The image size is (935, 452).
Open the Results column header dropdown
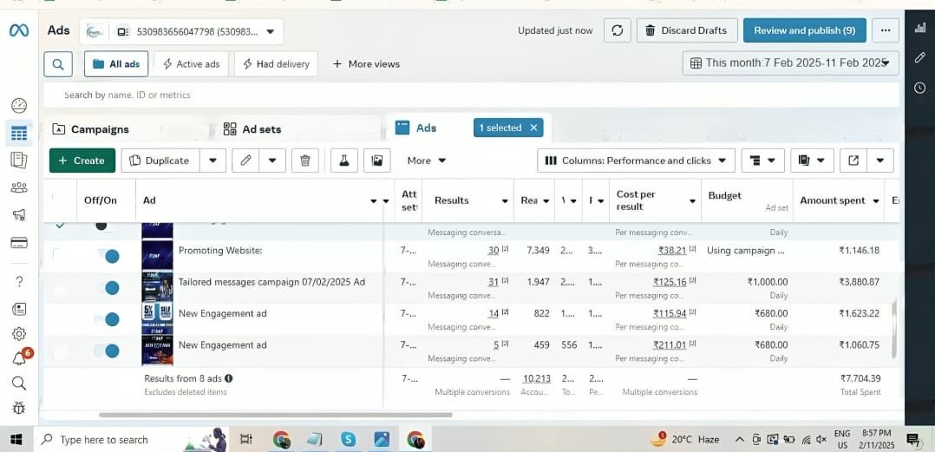(x=505, y=201)
